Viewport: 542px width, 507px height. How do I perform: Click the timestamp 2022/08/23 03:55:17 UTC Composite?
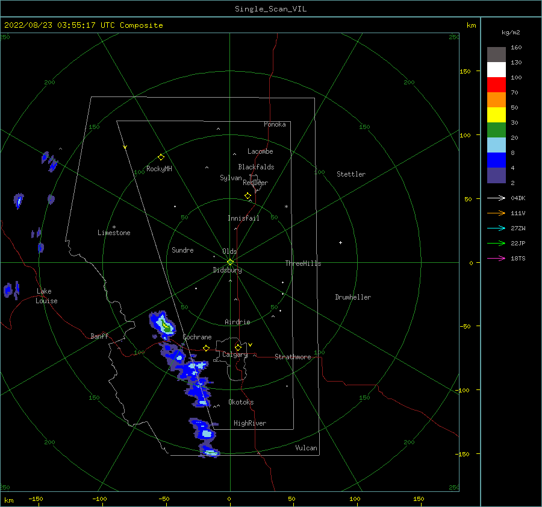[83, 25]
